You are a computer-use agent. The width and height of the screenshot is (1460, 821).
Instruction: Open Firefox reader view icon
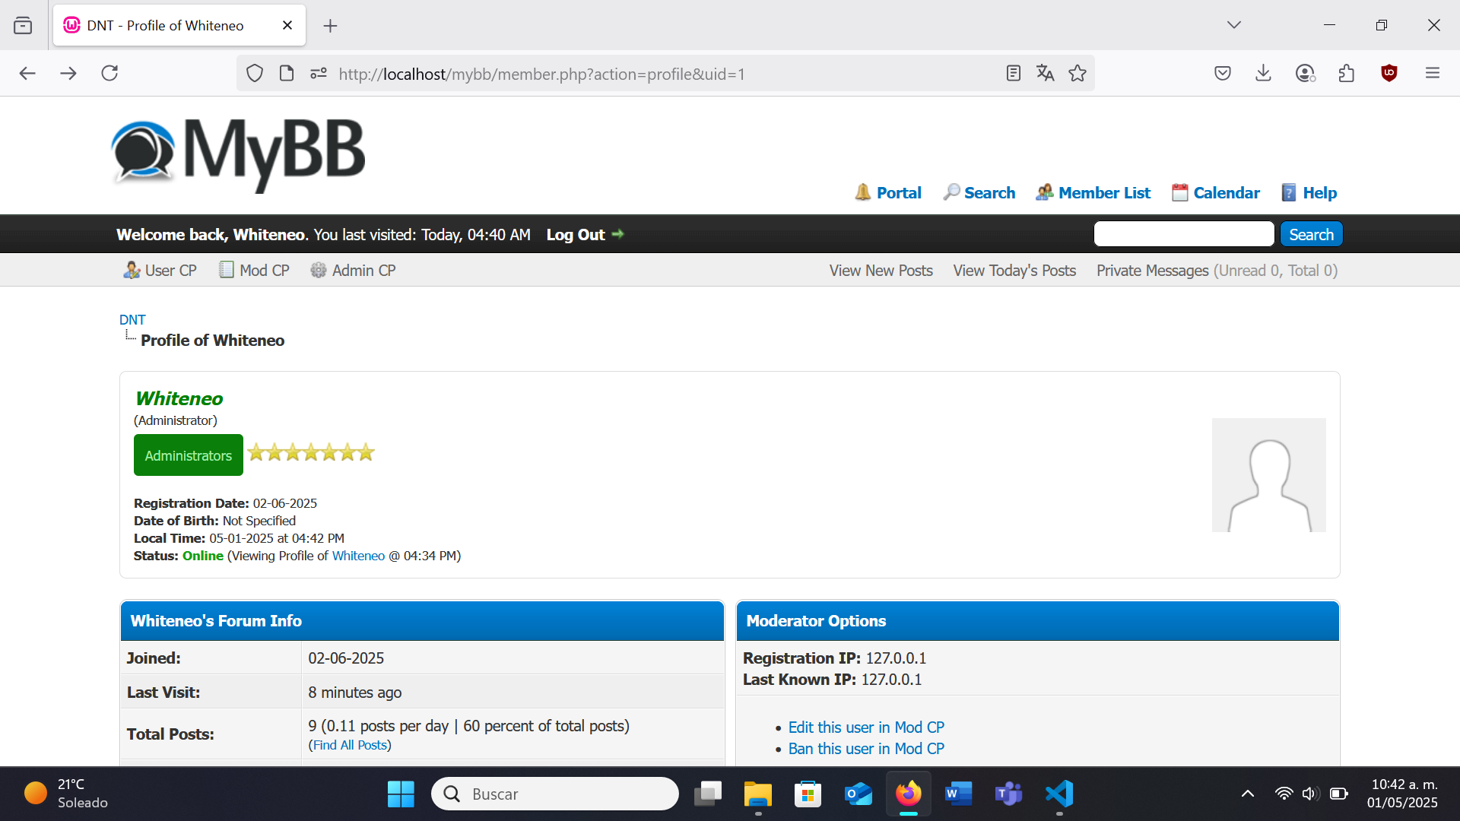1013,73
